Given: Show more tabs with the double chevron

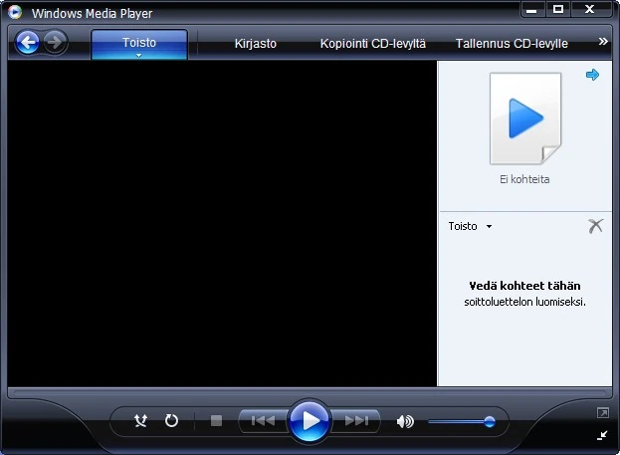Looking at the screenshot, I should pyautogui.click(x=603, y=41).
